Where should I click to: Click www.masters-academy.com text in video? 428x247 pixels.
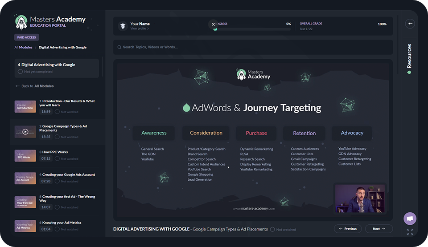254,209
